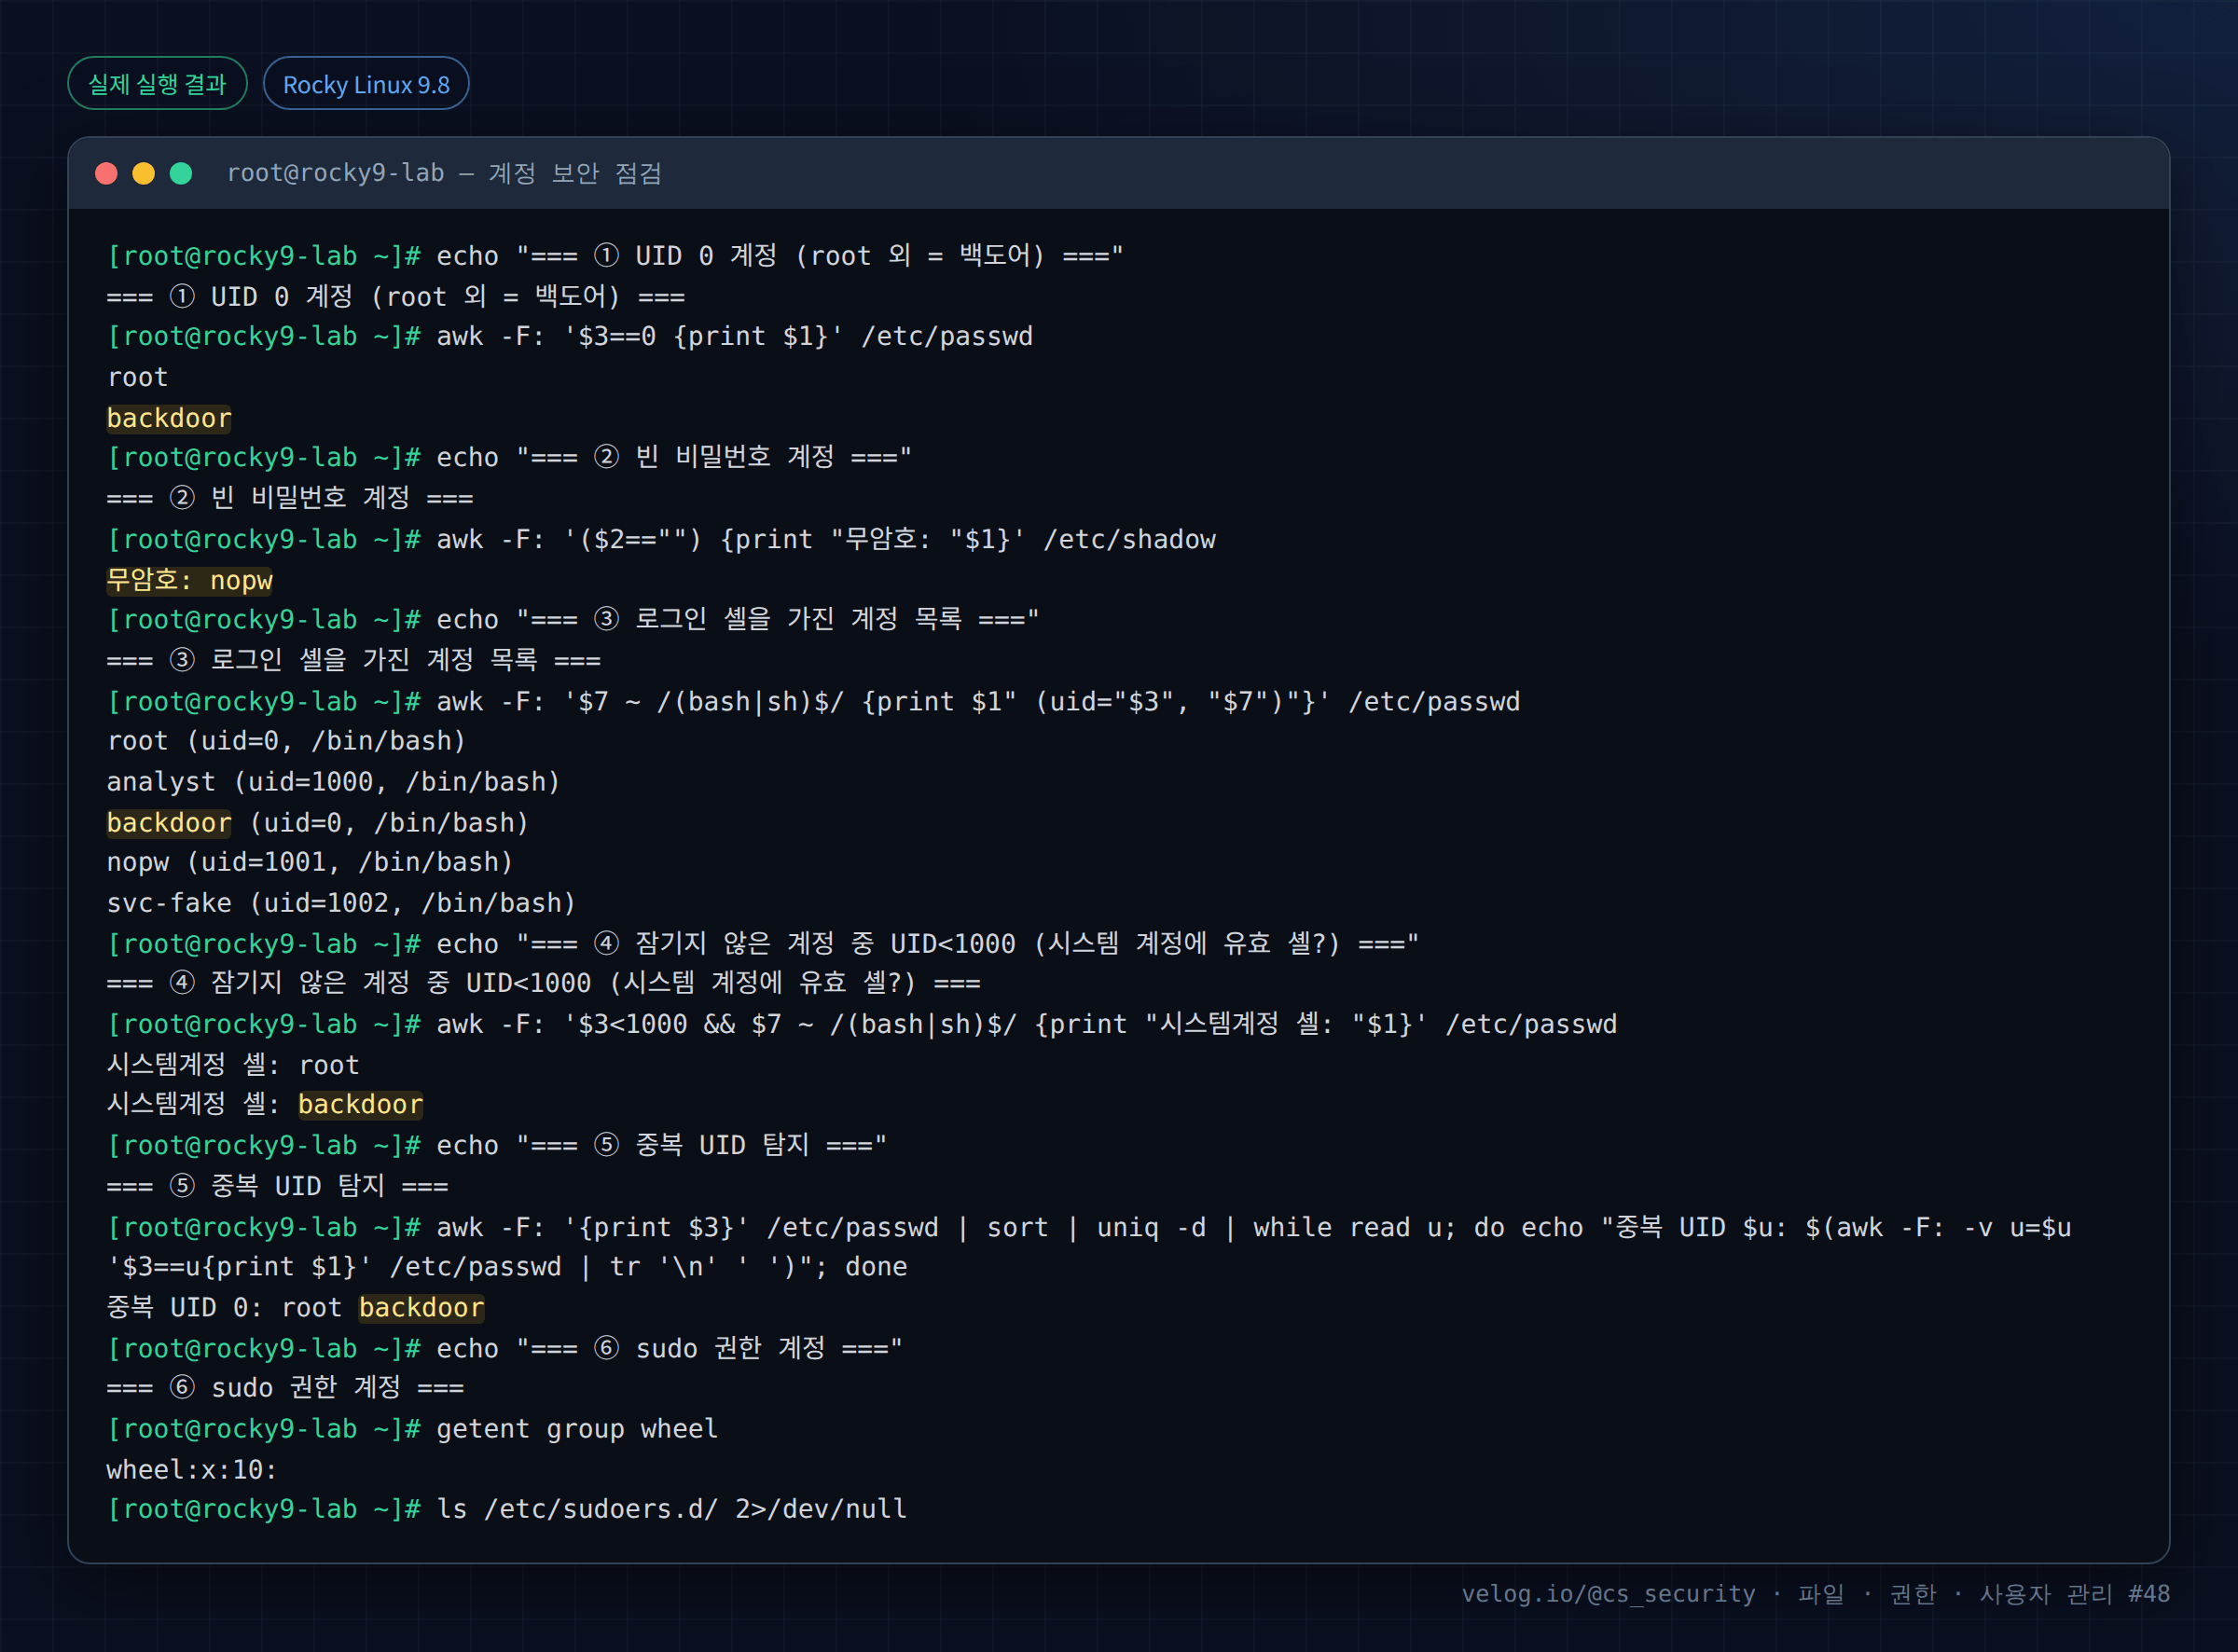
Task: Click the red close dot in terminal title bar
Action: tap(106, 173)
